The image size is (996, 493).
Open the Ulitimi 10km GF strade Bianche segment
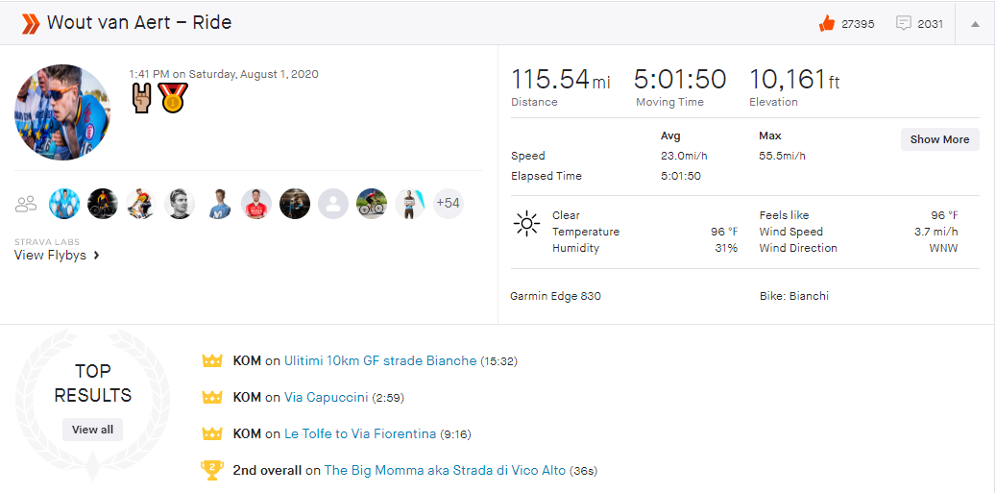pos(380,360)
